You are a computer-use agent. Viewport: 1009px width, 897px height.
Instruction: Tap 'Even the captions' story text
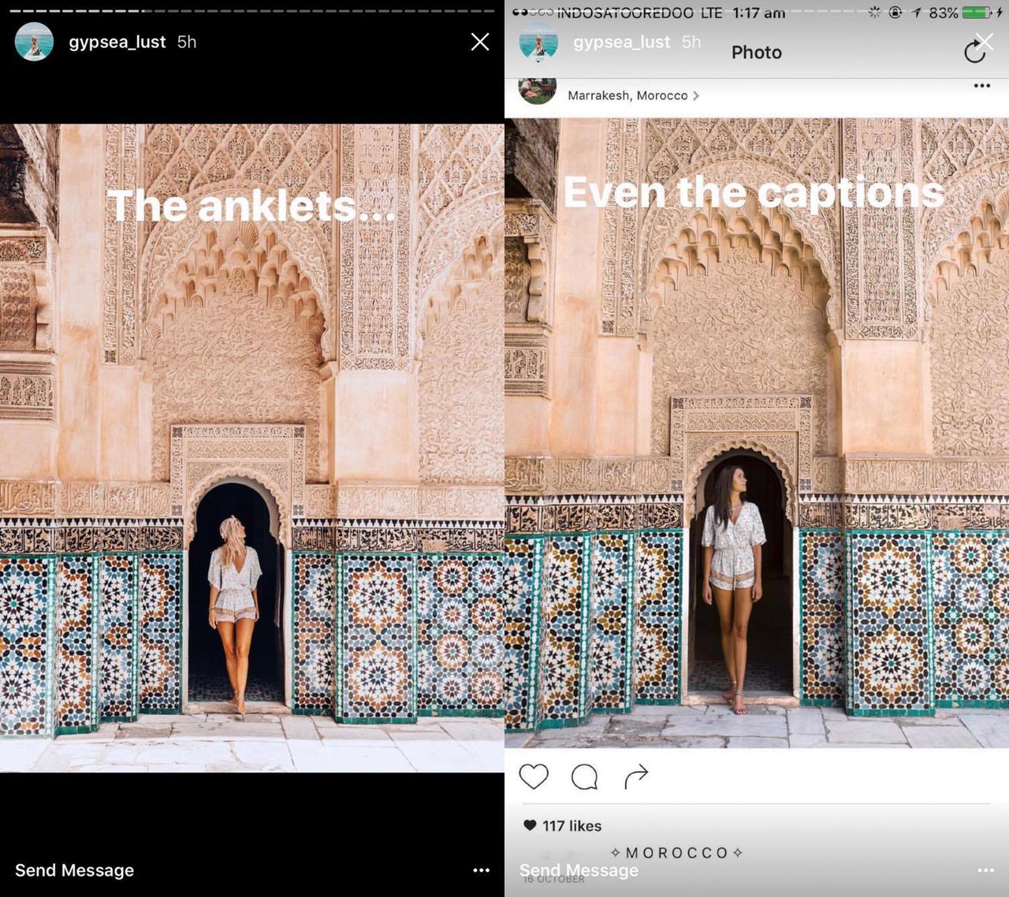coord(754,192)
